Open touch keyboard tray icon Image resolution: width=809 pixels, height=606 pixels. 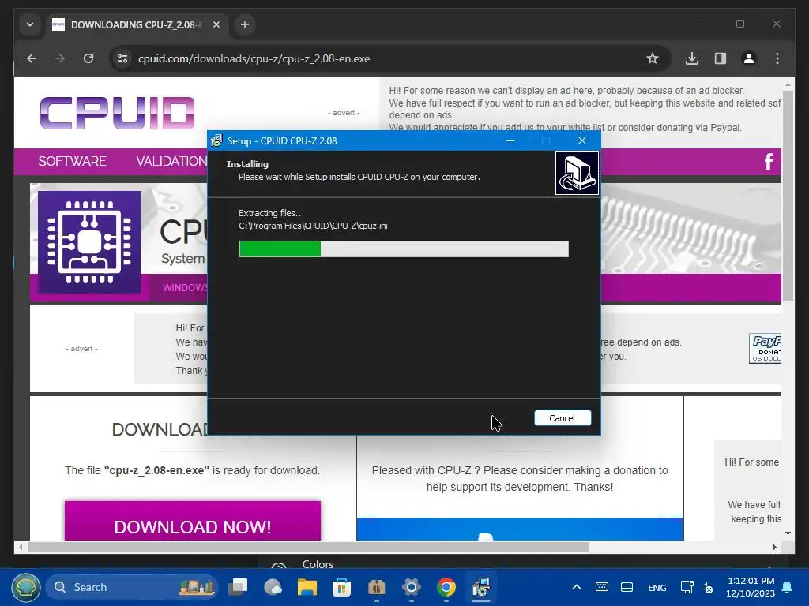point(601,587)
